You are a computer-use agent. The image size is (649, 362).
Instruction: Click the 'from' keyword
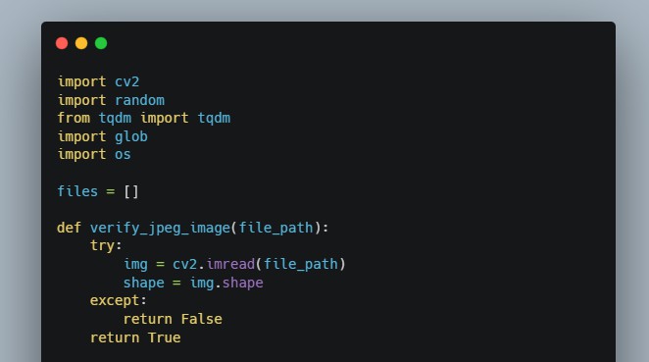click(74, 118)
